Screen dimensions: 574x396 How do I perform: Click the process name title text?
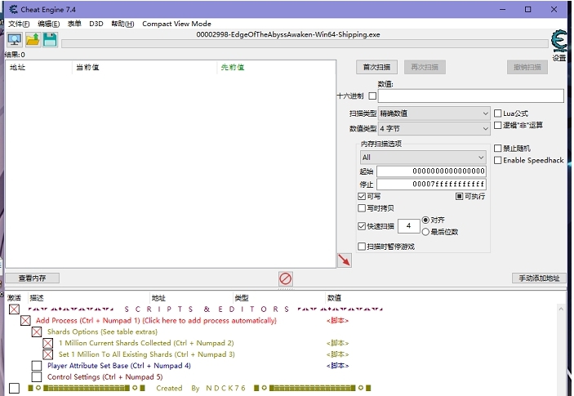[288, 34]
